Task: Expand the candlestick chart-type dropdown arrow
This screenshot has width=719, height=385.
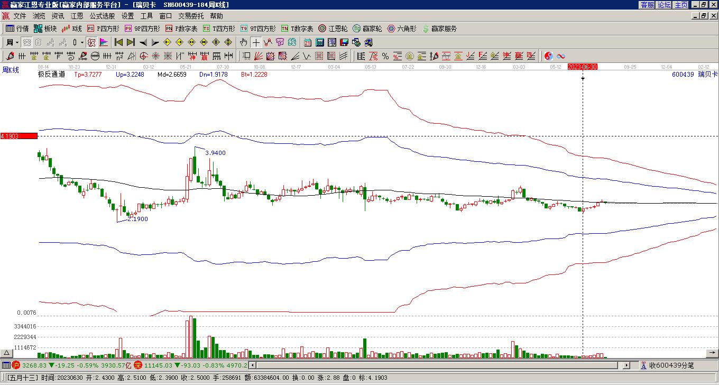Action: click(82, 42)
